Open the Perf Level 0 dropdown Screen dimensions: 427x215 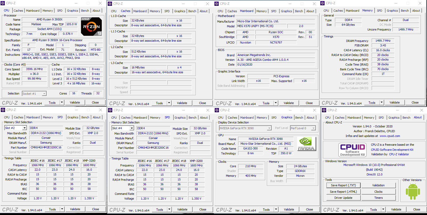[303, 128]
